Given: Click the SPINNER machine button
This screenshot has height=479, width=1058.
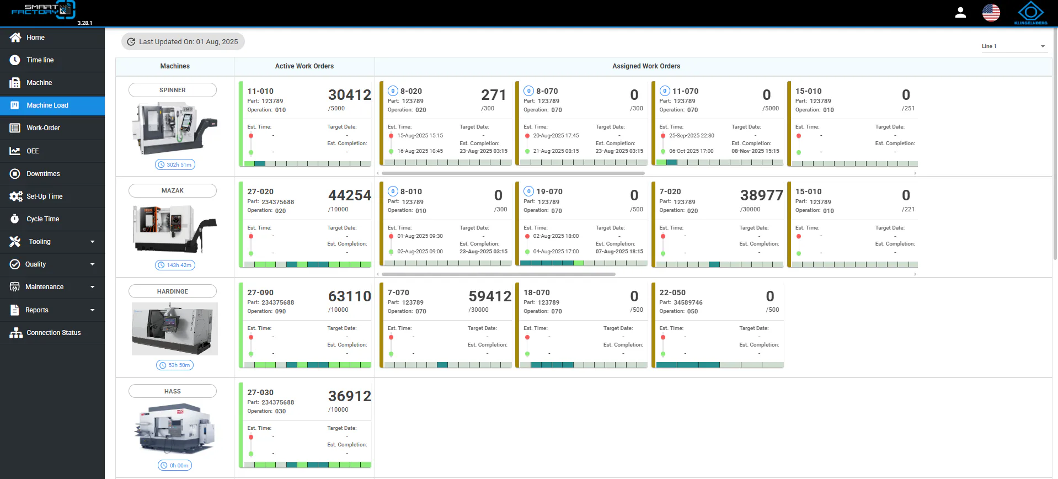Looking at the screenshot, I should [173, 90].
